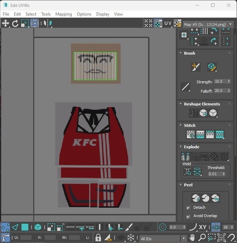
Task: Open the Mapping menu
Action: click(64, 14)
